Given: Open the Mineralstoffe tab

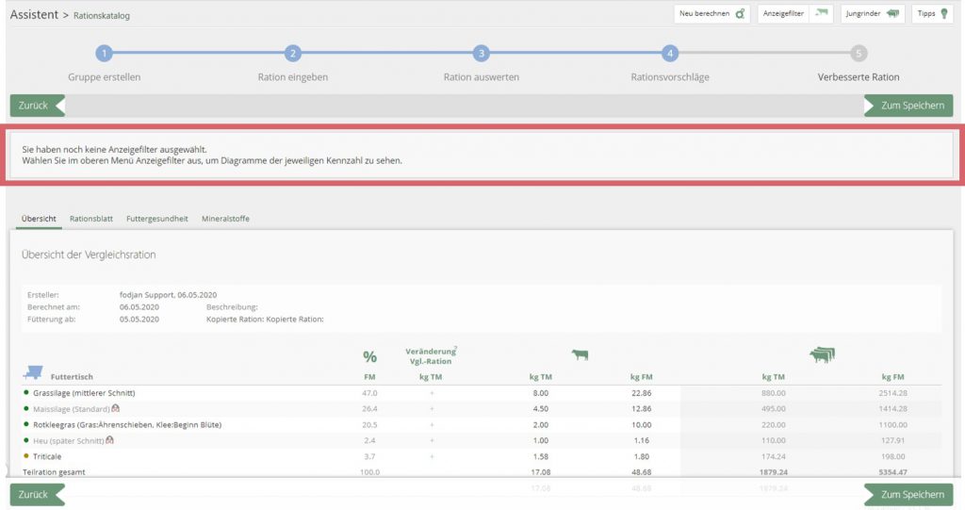Looking at the screenshot, I should pyautogui.click(x=225, y=219).
